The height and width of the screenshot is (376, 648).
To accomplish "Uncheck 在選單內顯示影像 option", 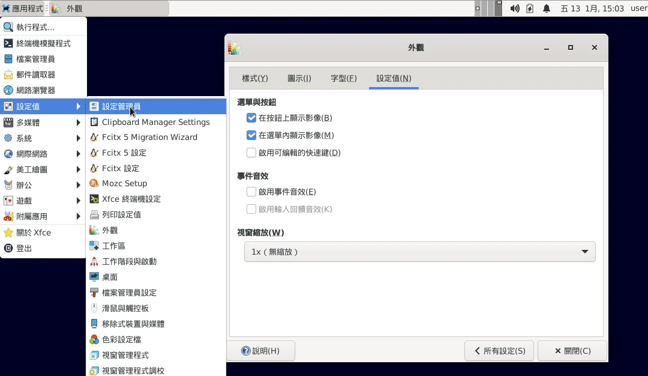I will (251, 136).
